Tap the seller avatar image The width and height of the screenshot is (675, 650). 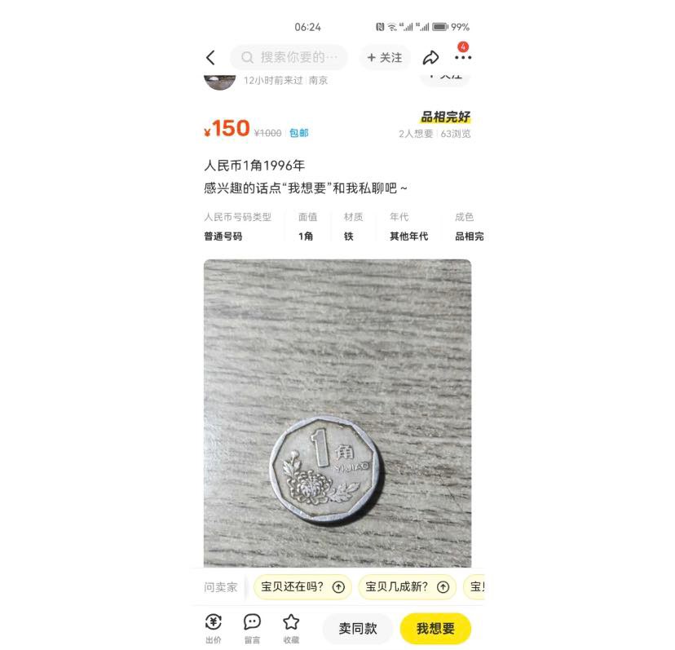[x=219, y=82]
